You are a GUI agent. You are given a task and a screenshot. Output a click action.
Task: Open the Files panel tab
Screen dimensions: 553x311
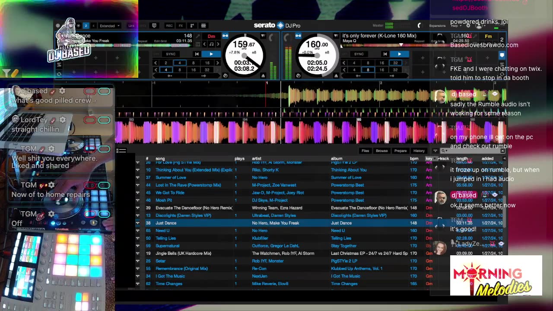[365, 151]
